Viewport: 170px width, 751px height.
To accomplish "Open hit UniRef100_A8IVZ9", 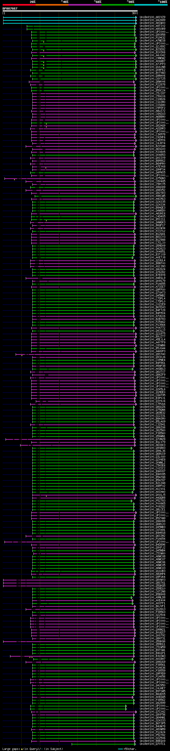I will click(152, 17).
